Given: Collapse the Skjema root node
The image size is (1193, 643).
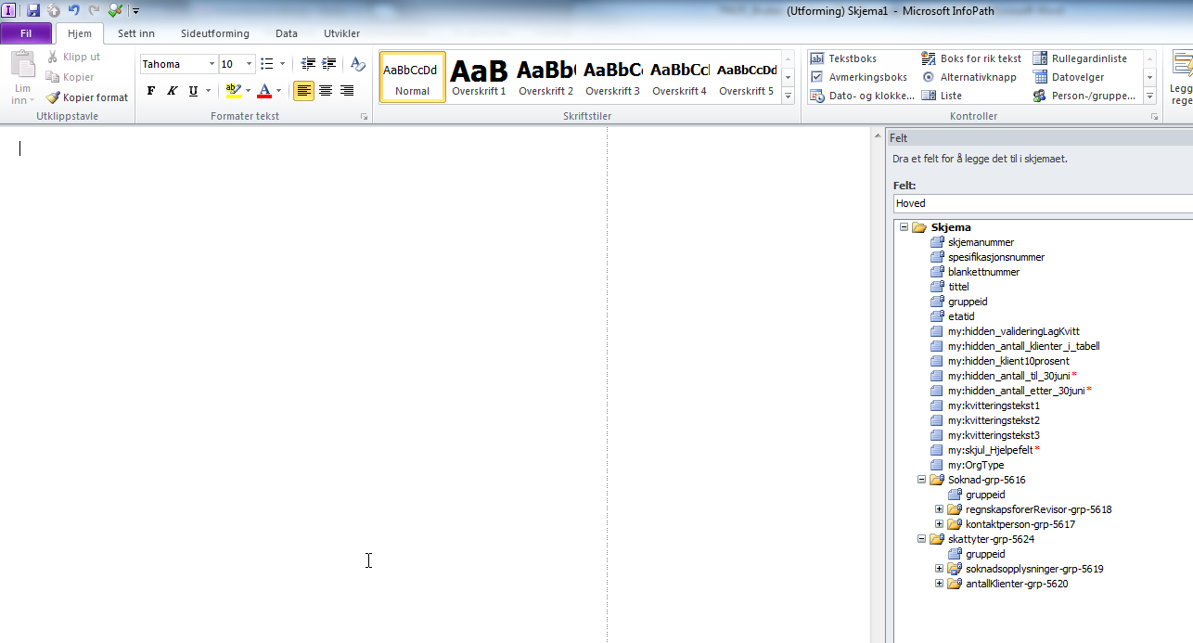Looking at the screenshot, I should [x=904, y=227].
